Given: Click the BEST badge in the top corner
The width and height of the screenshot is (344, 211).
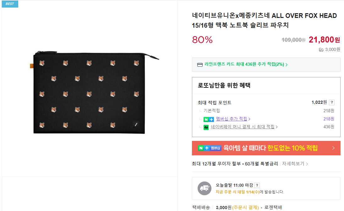Looking at the screenshot, I should point(9,4).
